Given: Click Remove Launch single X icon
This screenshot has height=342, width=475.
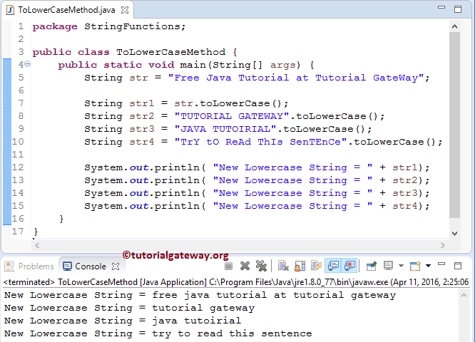Looking at the screenshot, I should pyautogui.click(x=245, y=266).
